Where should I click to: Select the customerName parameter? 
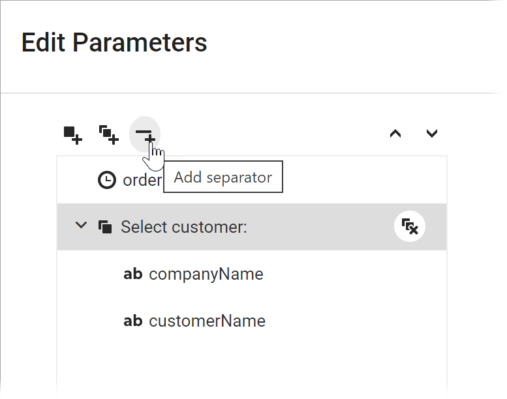pyautogui.click(x=207, y=321)
